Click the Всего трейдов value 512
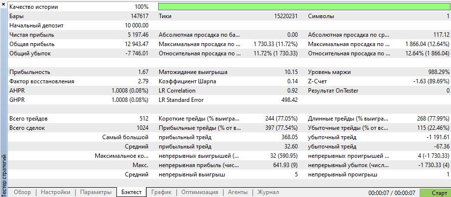 tap(143, 119)
